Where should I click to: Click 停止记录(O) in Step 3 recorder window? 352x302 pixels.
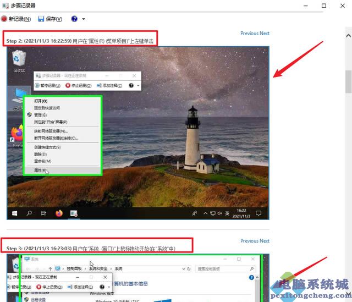coord(50,287)
